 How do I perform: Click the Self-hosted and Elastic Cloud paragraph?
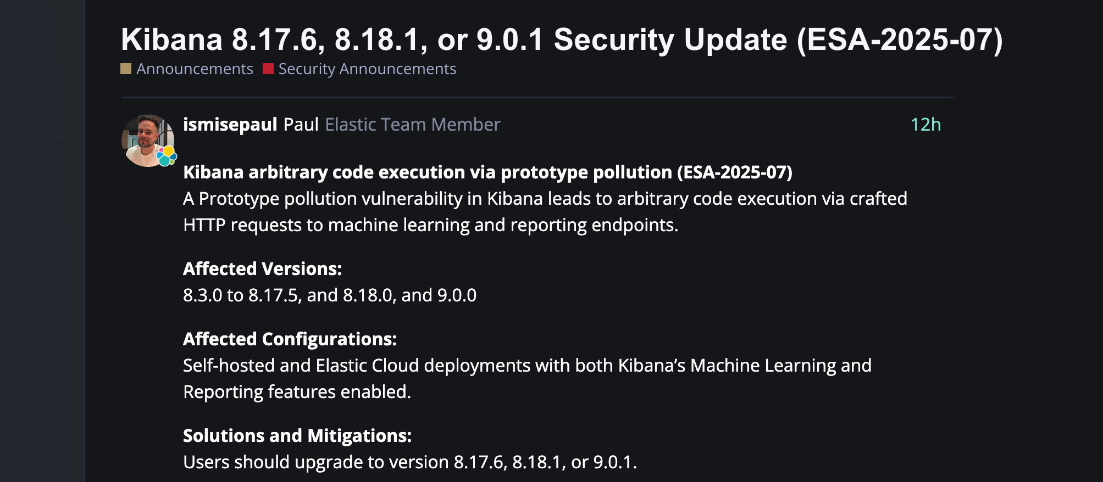click(x=526, y=379)
